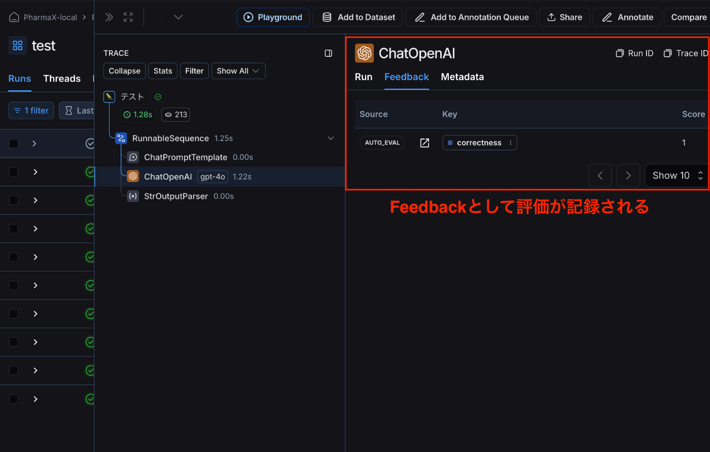Collapse side panel with double-chevron icon
The height and width of the screenshot is (452, 710).
(x=109, y=17)
